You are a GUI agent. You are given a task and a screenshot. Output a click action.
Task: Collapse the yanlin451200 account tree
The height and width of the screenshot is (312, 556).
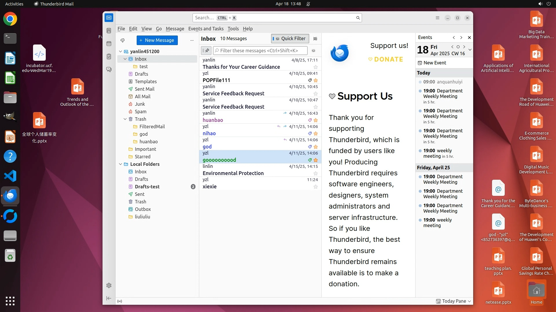(x=120, y=51)
